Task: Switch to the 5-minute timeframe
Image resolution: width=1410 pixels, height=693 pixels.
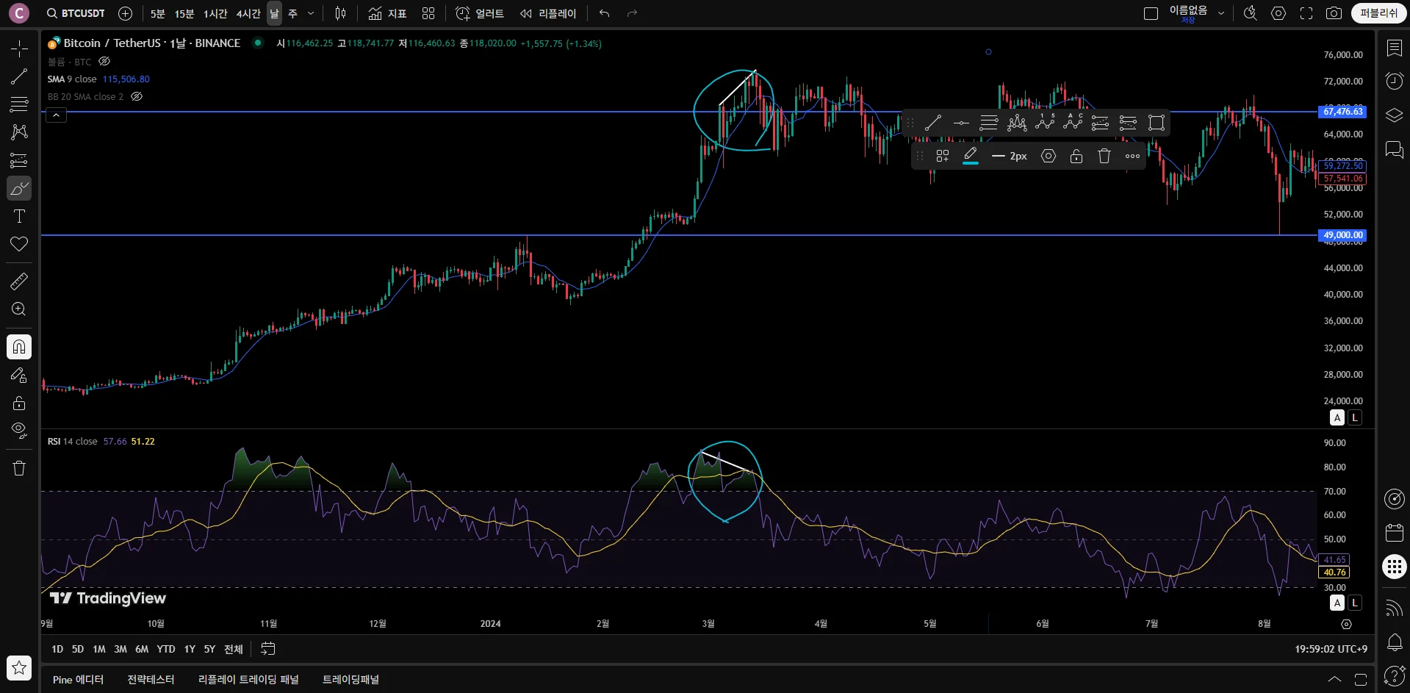Action: (x=157, y=13)
